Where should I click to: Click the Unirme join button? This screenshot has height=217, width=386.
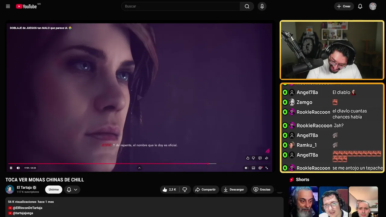(54, 190)
